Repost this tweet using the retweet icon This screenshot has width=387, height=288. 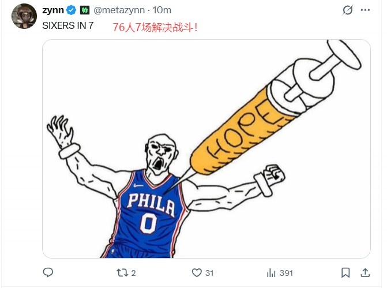122,272
